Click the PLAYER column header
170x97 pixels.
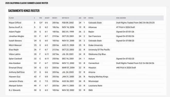coord(11,18)
